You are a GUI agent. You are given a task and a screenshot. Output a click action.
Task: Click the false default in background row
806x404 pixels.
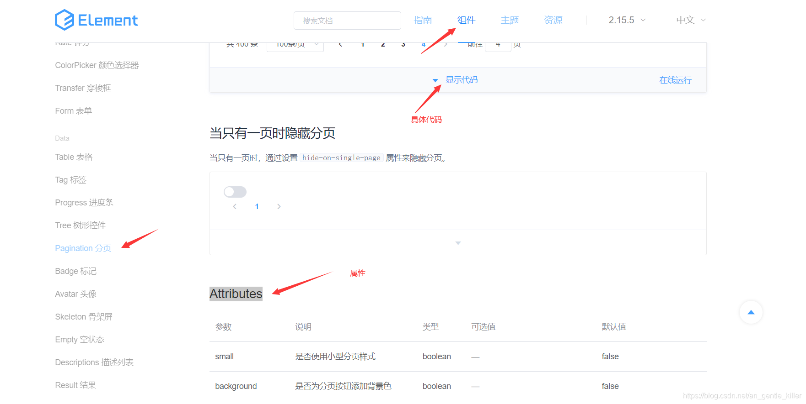pyautogui.click(x=610, y=386)
